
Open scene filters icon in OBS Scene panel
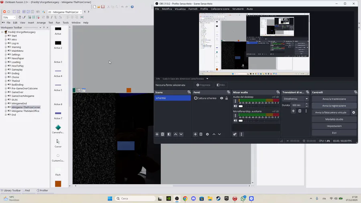169,134
